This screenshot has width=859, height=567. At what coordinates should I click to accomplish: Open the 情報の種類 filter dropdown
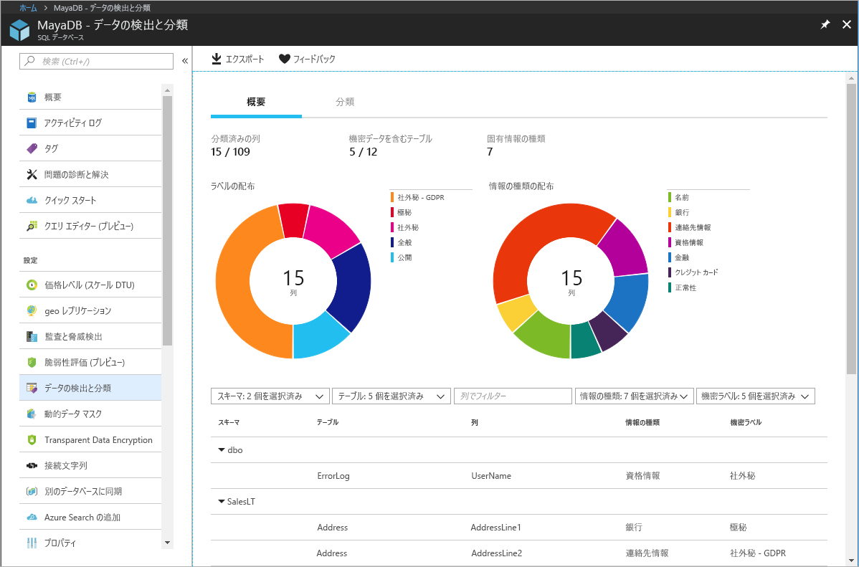pos(634,396)
